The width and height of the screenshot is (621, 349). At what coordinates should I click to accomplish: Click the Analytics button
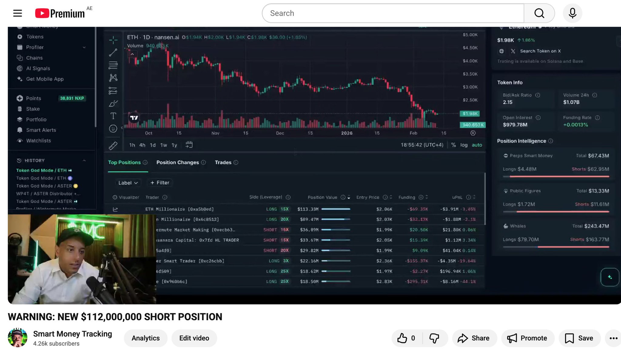coord(146,338)
